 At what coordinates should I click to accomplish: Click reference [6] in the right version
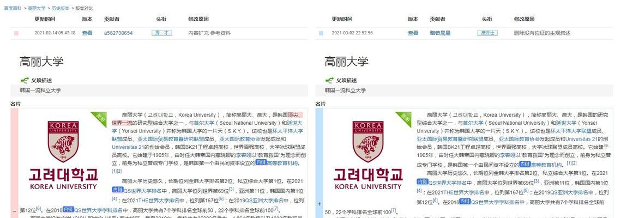click(x=435, y=201)
